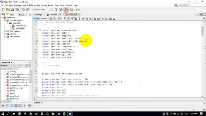The image size is (206, 116).
Task: Click the editor Find Selection magnifier icon
Action: 65,19
